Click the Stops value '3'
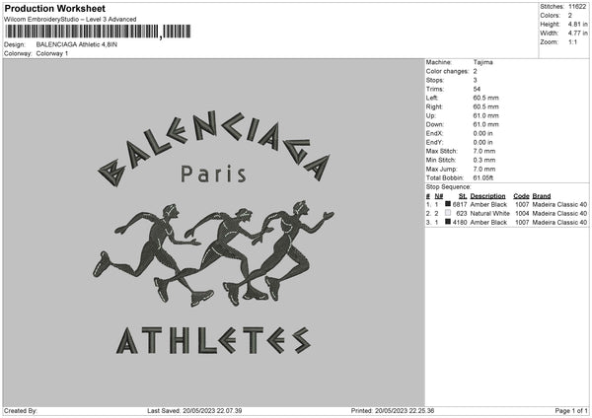 pyautogui.click(x=475, y=80)
